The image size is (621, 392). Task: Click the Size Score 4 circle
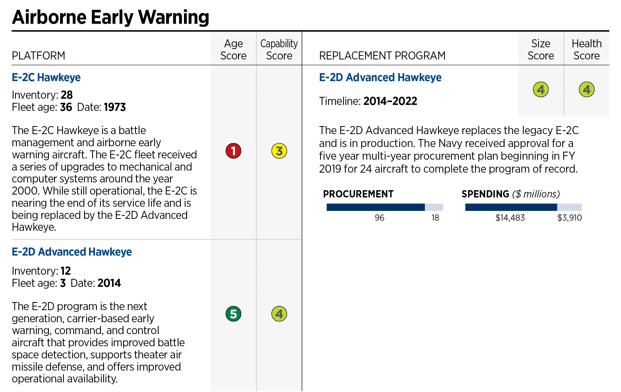coord(541,89)
